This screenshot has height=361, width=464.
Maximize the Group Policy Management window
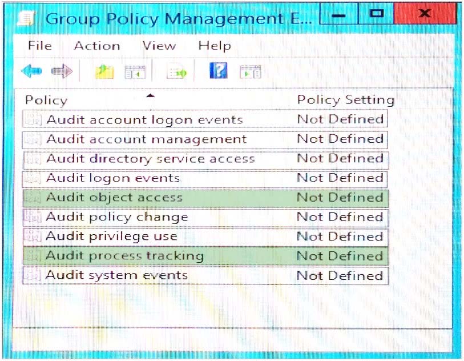pos(377,14)
